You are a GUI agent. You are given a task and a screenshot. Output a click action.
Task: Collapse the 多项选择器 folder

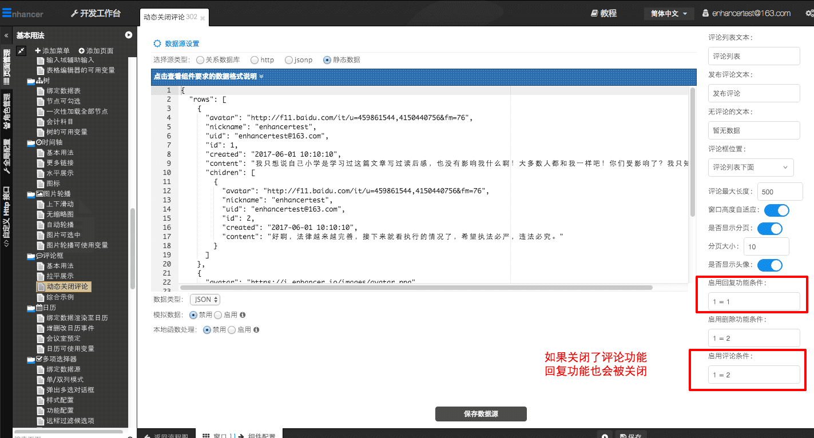pos(31,359)
